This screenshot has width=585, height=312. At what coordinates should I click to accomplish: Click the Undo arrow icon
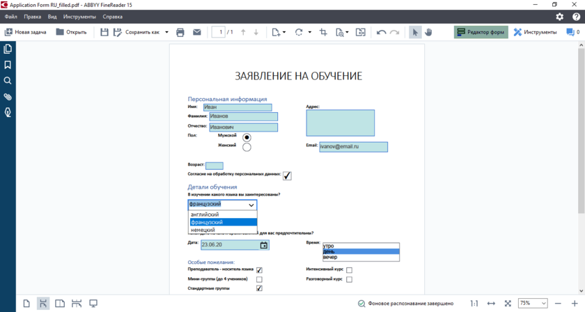coord(381,32)
